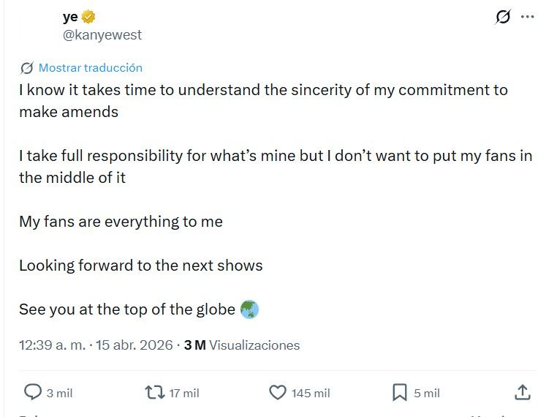Click the repost arrows icon
Image resolution: width=546 pixels, height=417 pixels.
pyautogui.click(x=155, y=393)
